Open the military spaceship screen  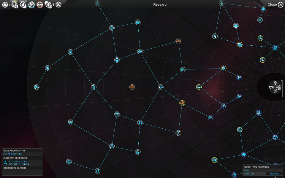[31, 5]
